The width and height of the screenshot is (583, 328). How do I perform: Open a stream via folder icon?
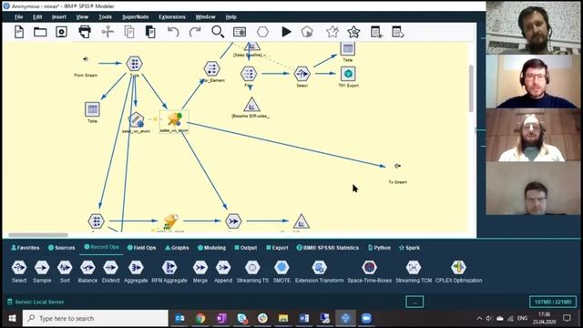coord(40,32)
